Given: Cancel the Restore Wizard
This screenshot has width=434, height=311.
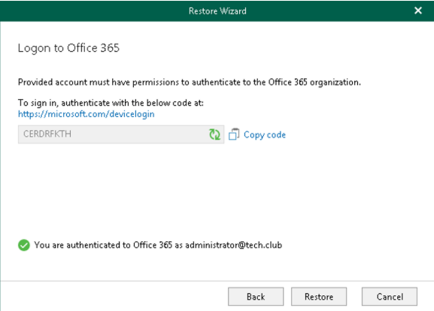Looking at the screenshot, I should click(389, 297).
